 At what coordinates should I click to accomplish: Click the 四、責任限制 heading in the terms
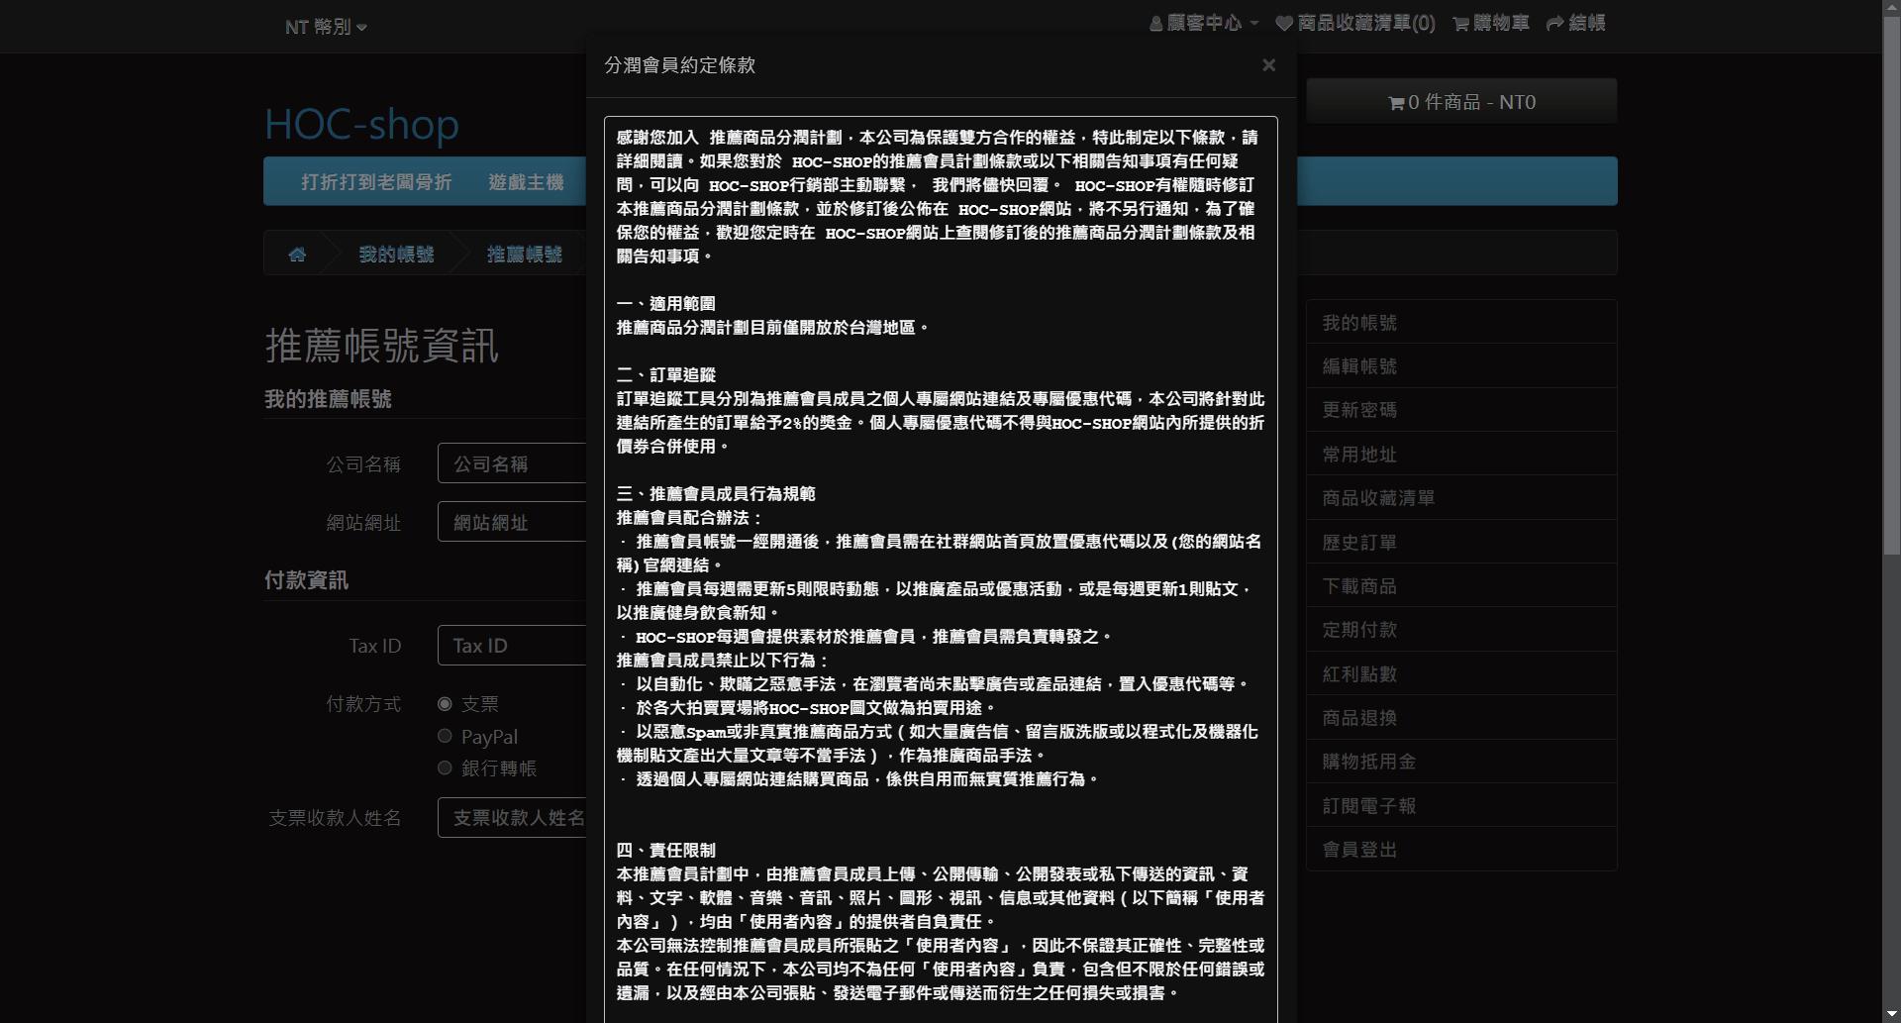(665, 851)
